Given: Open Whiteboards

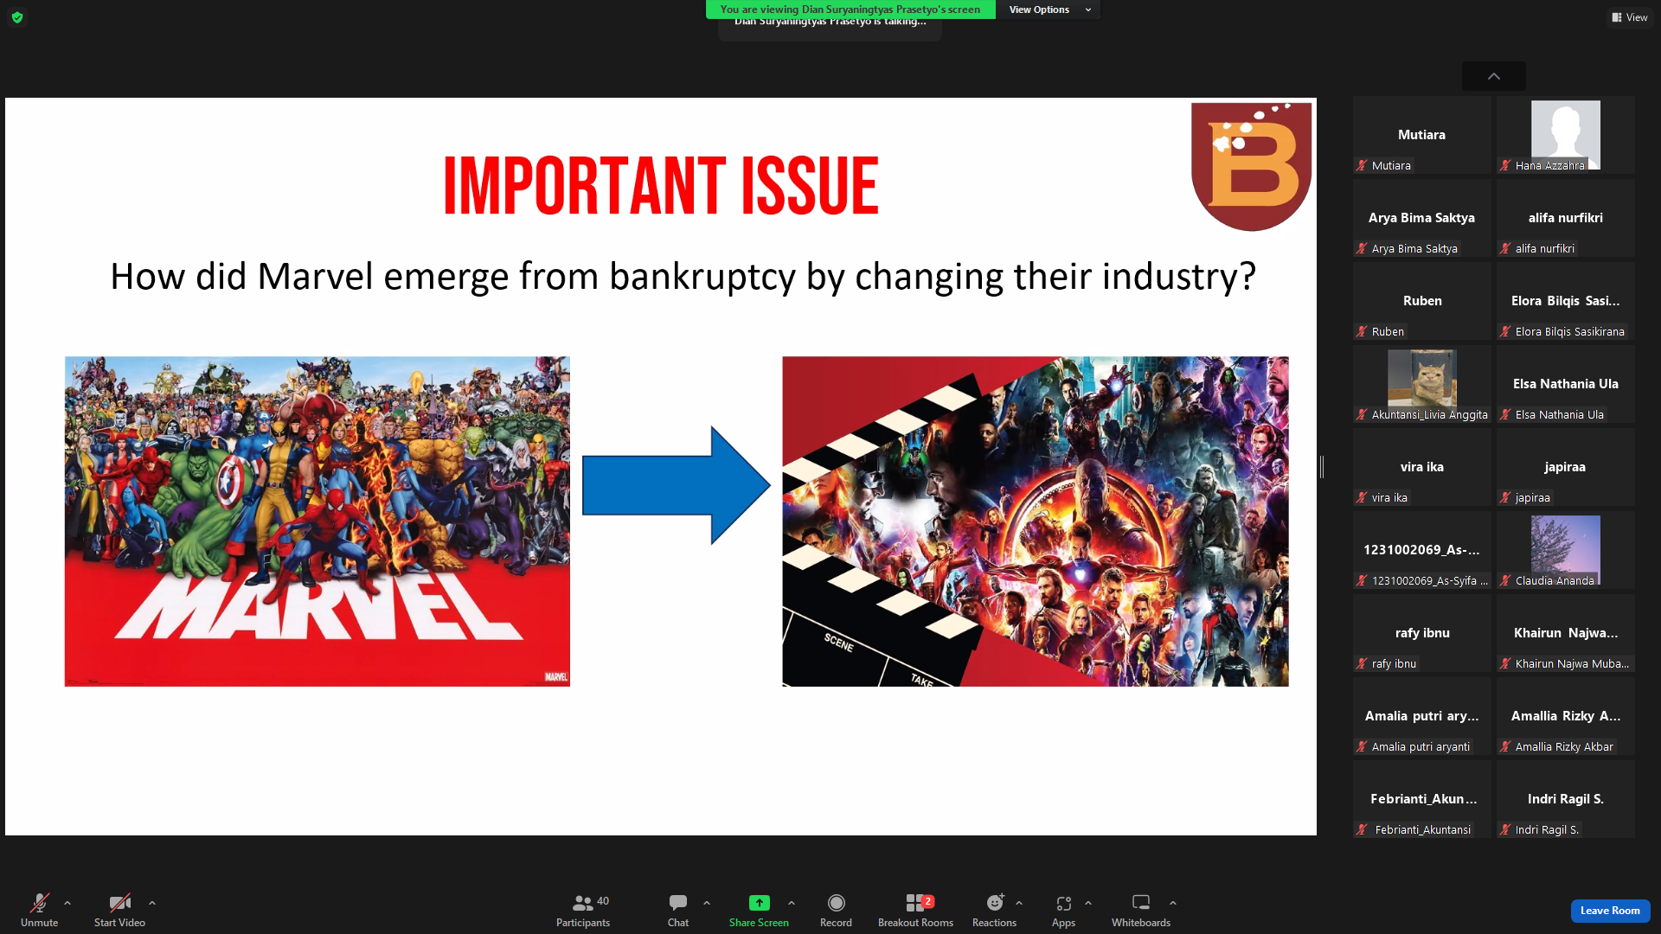Looking at the screenshot, I should pyautogui.click(x=1141, y=910).
